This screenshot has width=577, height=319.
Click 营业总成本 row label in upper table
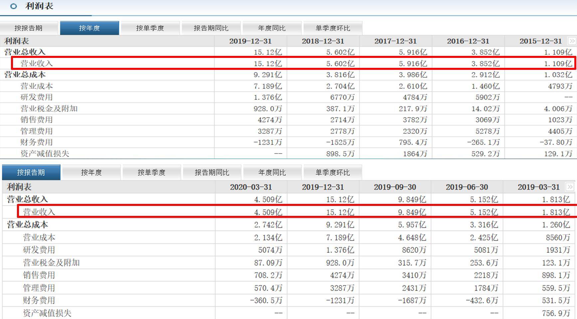pos(25,75)
